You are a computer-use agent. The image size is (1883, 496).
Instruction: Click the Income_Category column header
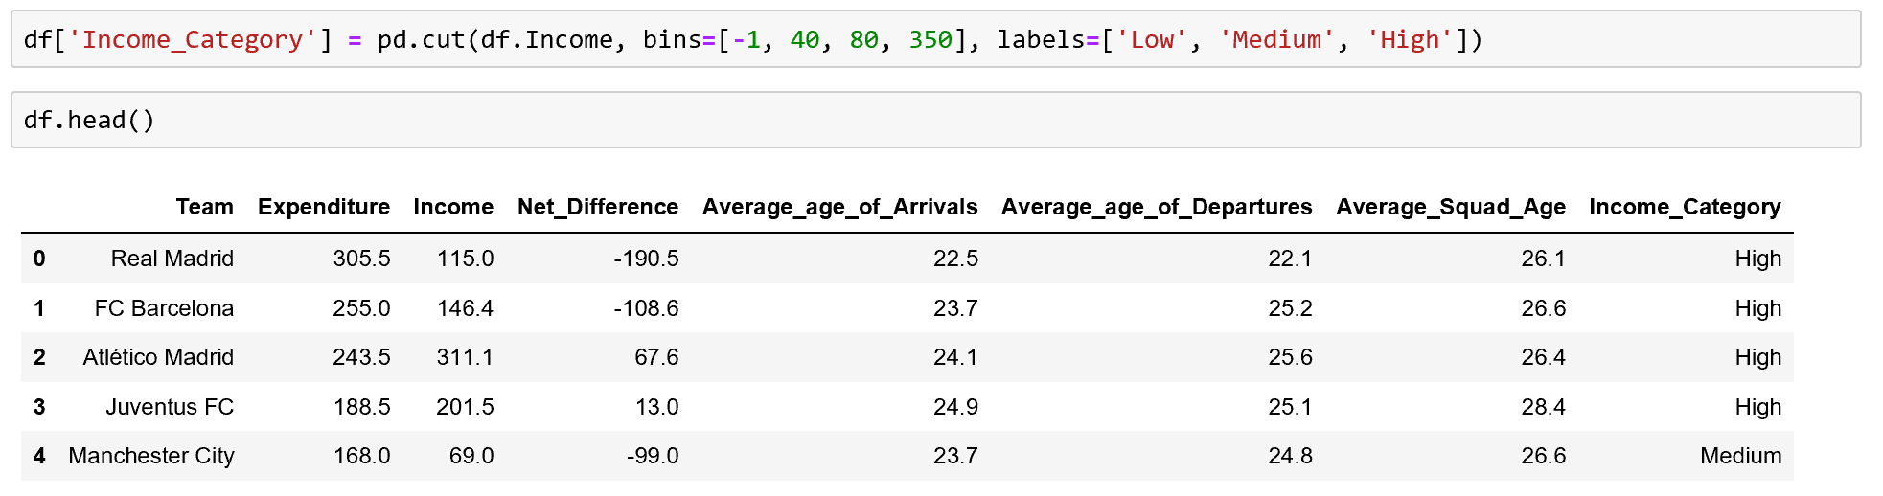(x=1685, y=207)
